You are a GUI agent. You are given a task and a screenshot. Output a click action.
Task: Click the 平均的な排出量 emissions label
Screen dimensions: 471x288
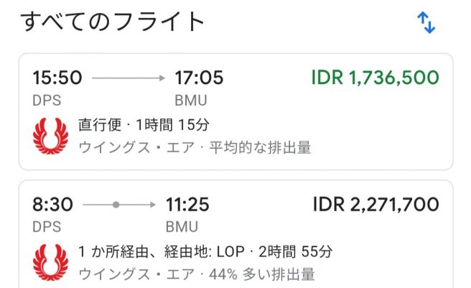(x=260, y=148)
